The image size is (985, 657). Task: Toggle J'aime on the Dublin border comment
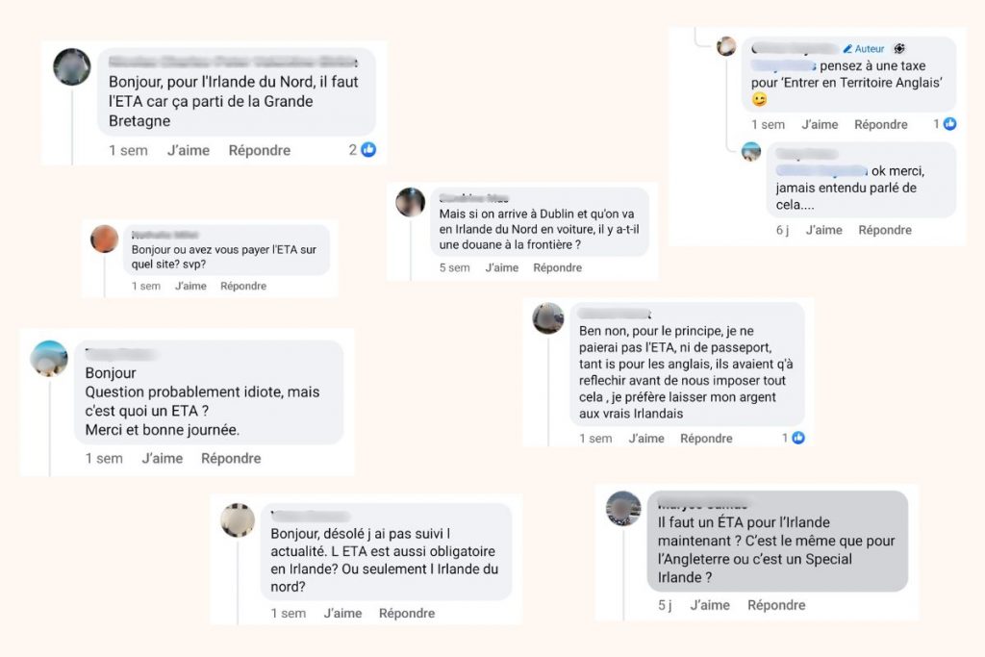tap(502, 267)
